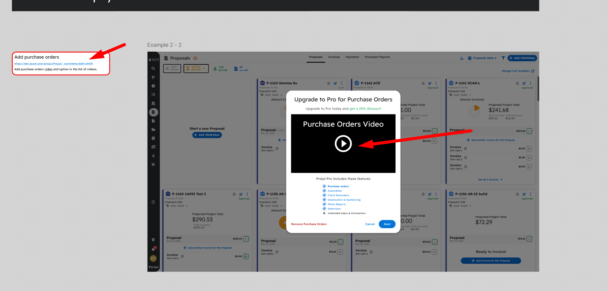Image resolution: width=608 pixels, height=291 pixels.
Task: Filter by Draft $9.32K status
Action: coord(172,69)
